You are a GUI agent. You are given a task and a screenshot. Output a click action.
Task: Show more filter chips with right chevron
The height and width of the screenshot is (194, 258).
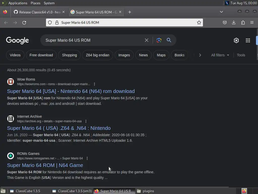coord(200,55)
